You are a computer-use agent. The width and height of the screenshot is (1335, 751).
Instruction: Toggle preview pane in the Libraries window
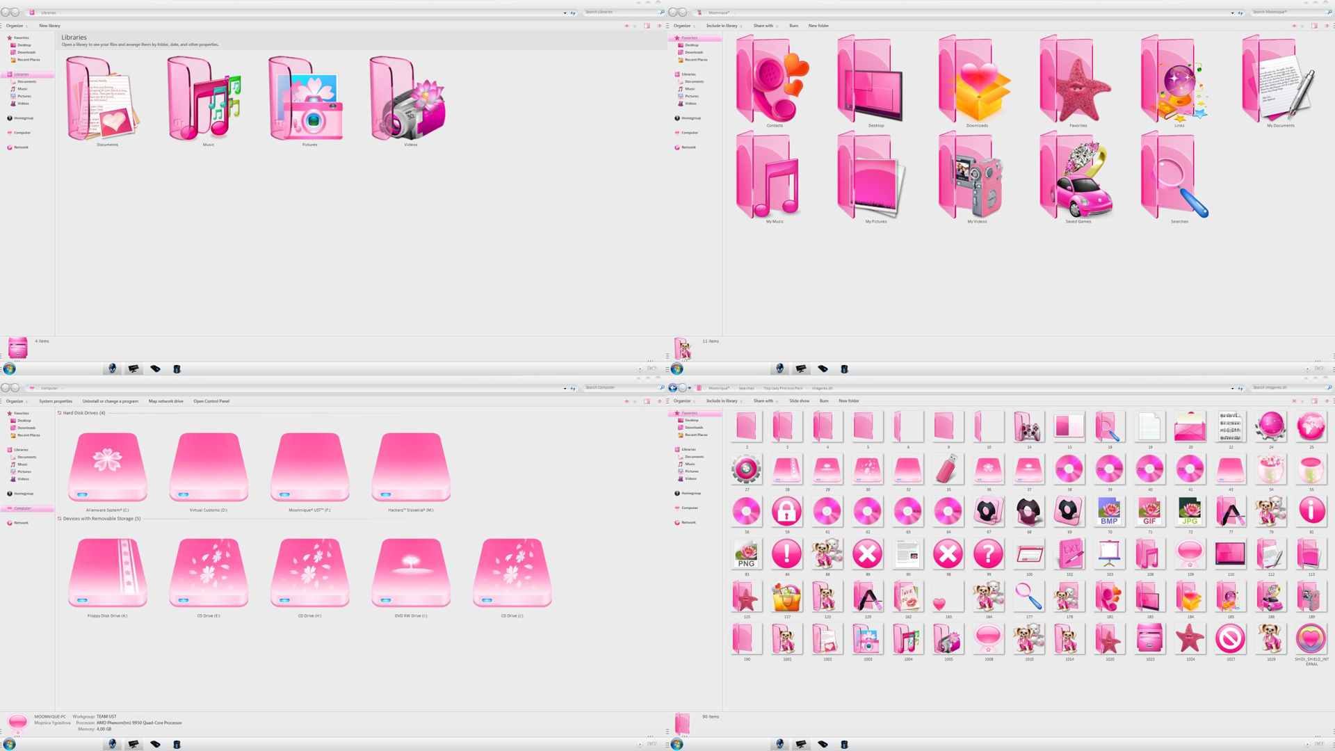pos(647,26)
